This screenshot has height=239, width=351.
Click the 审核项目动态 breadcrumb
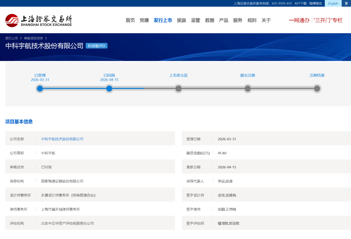tap(33, 38)
